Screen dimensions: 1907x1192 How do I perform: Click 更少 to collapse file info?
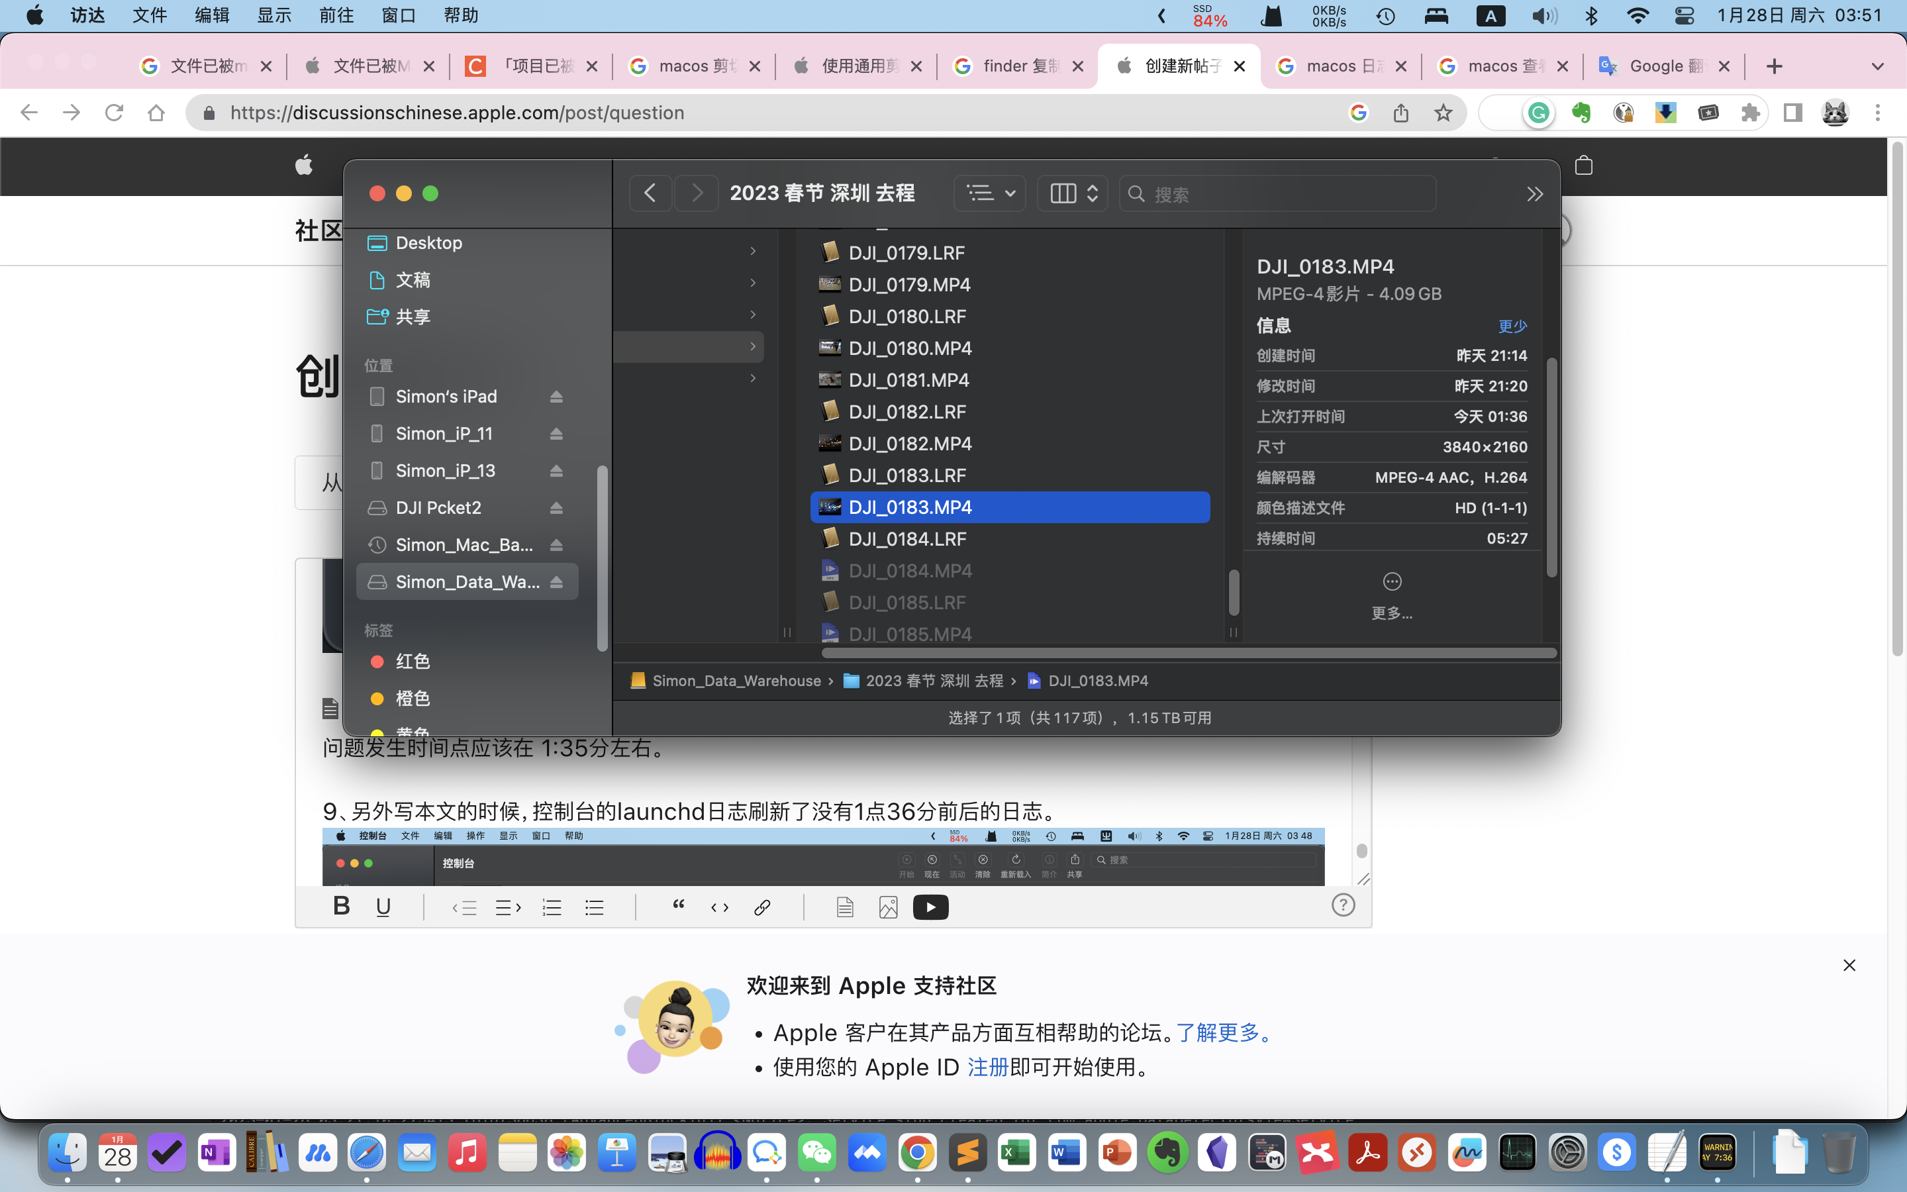[x=1512, y=326]
